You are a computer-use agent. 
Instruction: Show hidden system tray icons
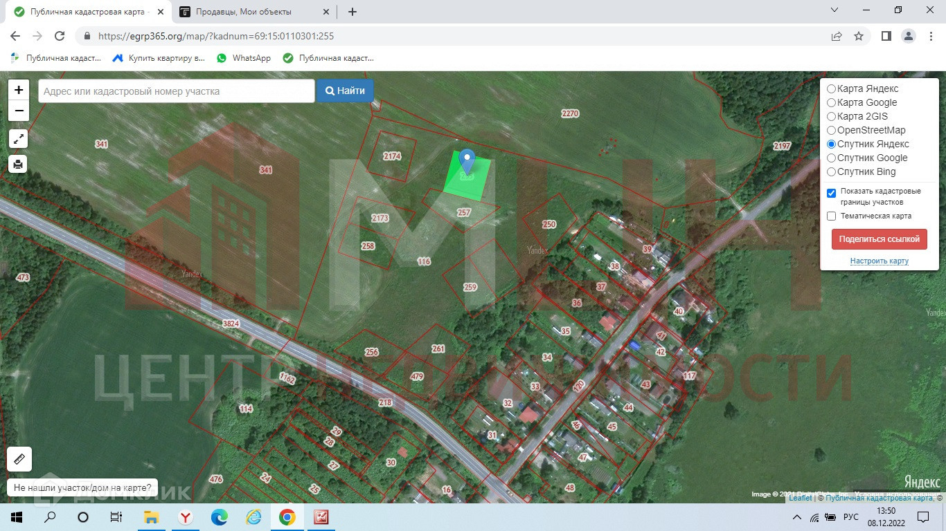(x=796, y=517)
